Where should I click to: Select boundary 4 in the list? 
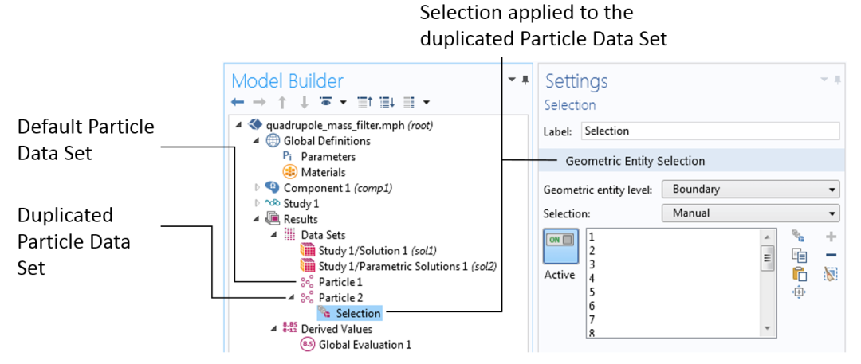(x=592, y=278)
